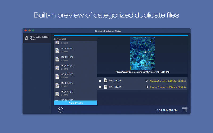Image resolution: width=213 pixels, height=133 pixels.
Task: Click the Find Duplicate Files sidebar icon
Action: [26, 38]
